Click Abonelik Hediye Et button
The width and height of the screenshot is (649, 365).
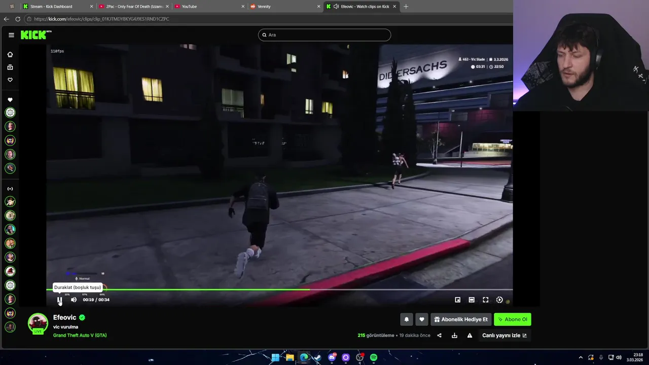(461, 319)
